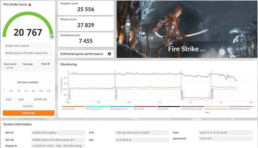Click the large 20 767 gauge score
The width and height of the screenshot is (258, 148).
click(28, 32)
